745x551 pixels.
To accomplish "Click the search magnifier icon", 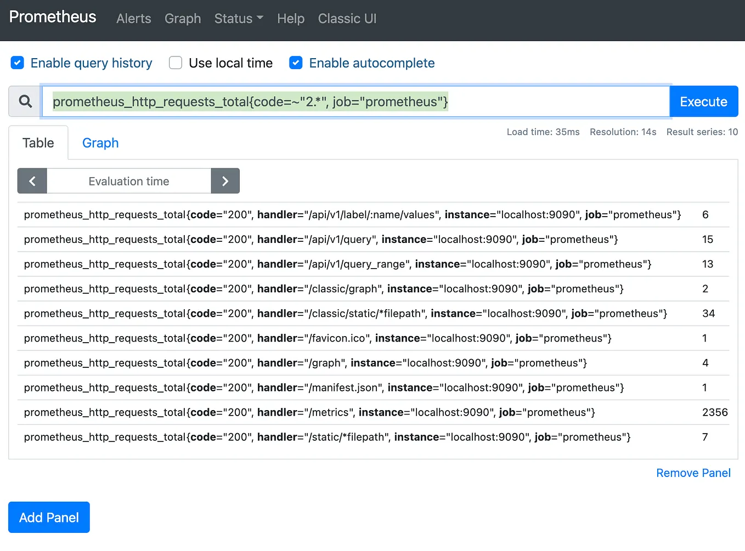I will pyautogui.click(x=24, y=101).
